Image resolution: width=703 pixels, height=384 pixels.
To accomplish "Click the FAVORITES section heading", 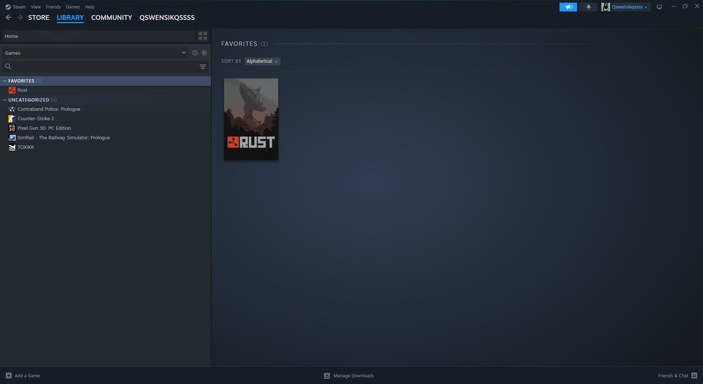I will (239, 43).
